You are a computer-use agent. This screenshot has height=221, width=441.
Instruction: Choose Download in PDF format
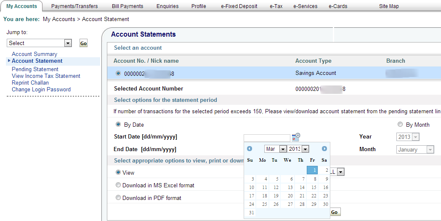point(118,197)
